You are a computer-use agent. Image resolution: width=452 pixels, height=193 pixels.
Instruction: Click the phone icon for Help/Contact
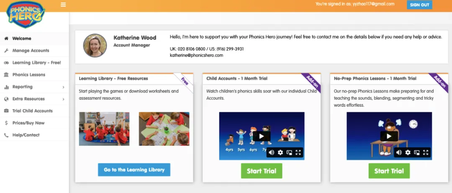pos(6,135)
